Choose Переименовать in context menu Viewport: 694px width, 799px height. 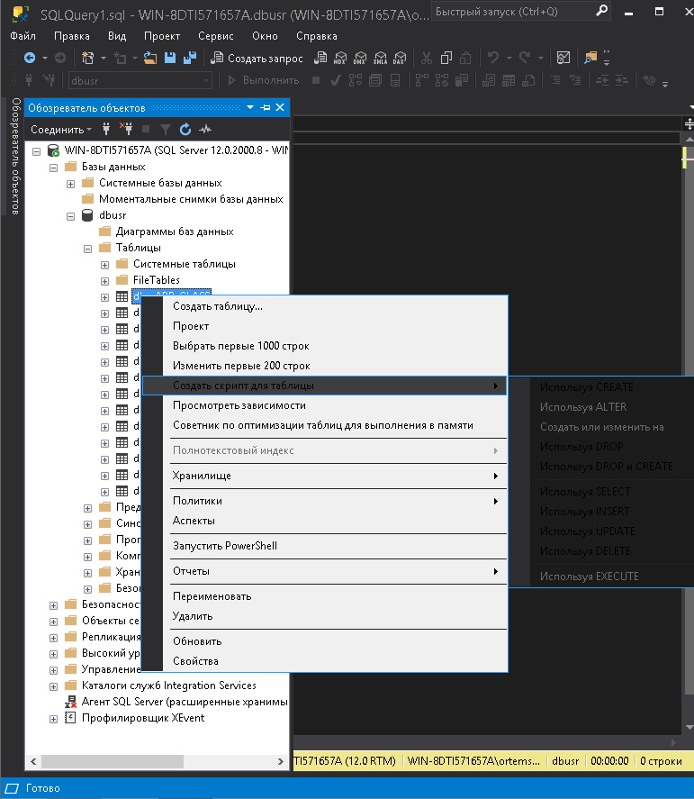(325, 596)
